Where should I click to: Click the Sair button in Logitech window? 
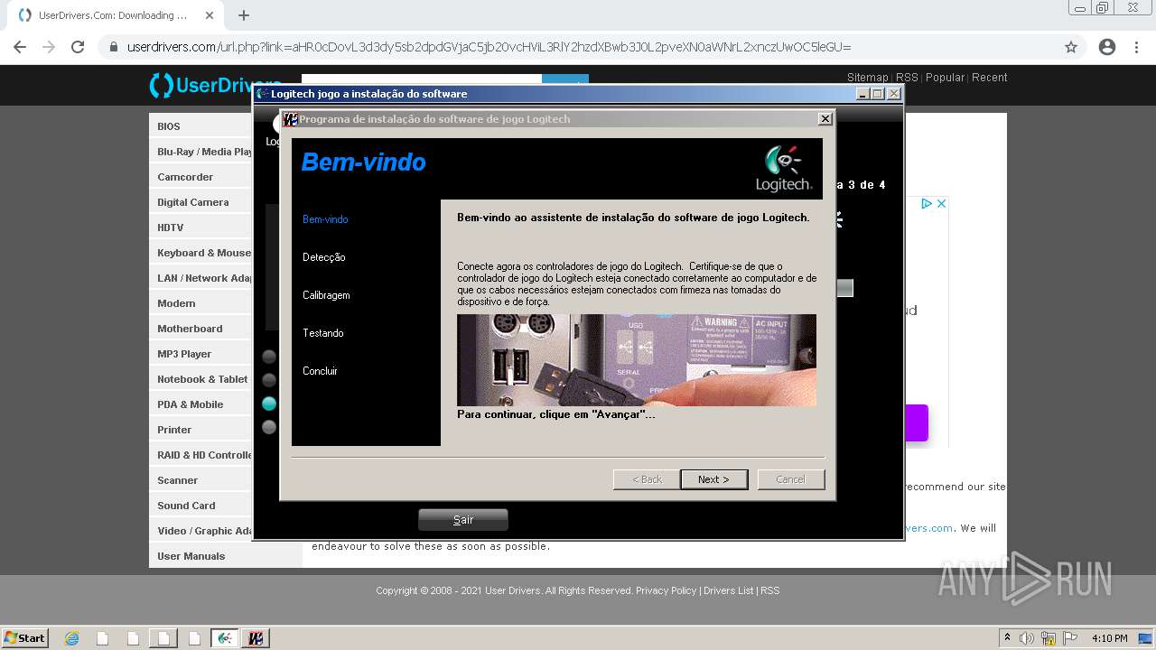click(463, 520)
